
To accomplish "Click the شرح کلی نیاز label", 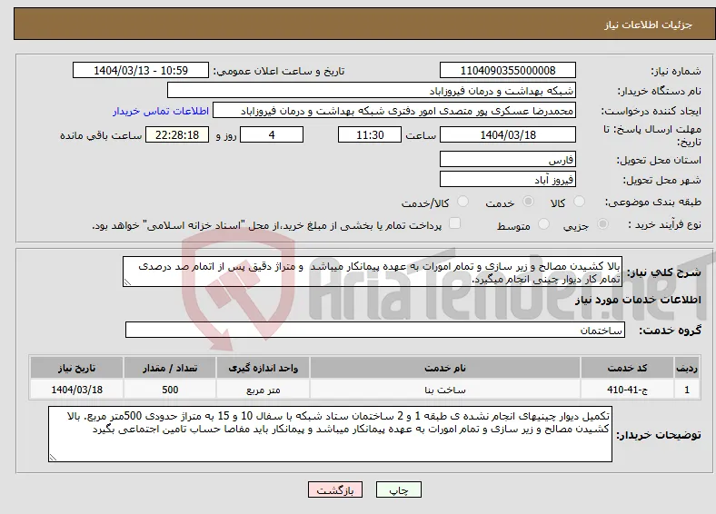I will 664,272.
